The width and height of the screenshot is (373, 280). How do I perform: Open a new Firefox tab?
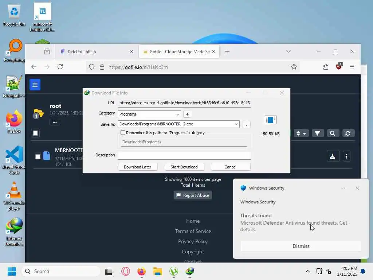pyautogui.click(x=227, y=52)
